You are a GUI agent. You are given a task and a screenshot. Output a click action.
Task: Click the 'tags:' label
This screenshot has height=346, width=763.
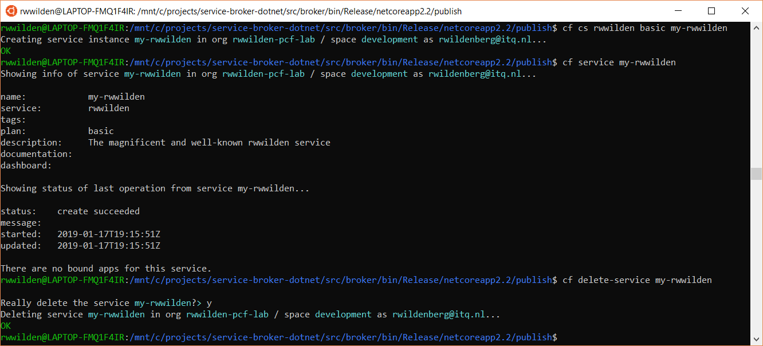click(x=13, y=120)
